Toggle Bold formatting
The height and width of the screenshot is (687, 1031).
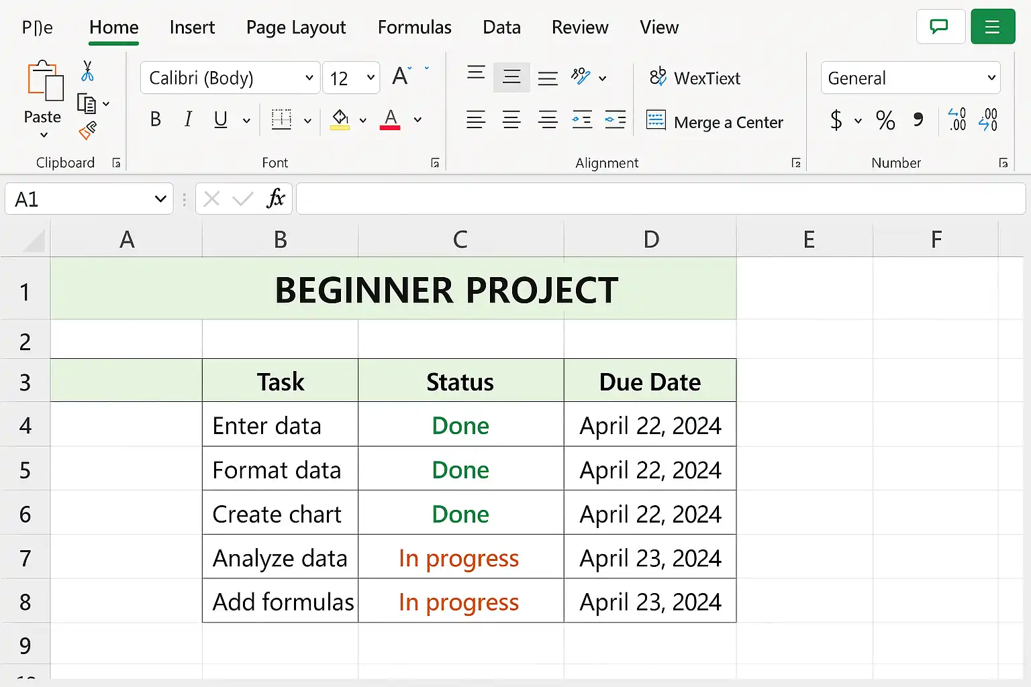[x=155, y=119]
